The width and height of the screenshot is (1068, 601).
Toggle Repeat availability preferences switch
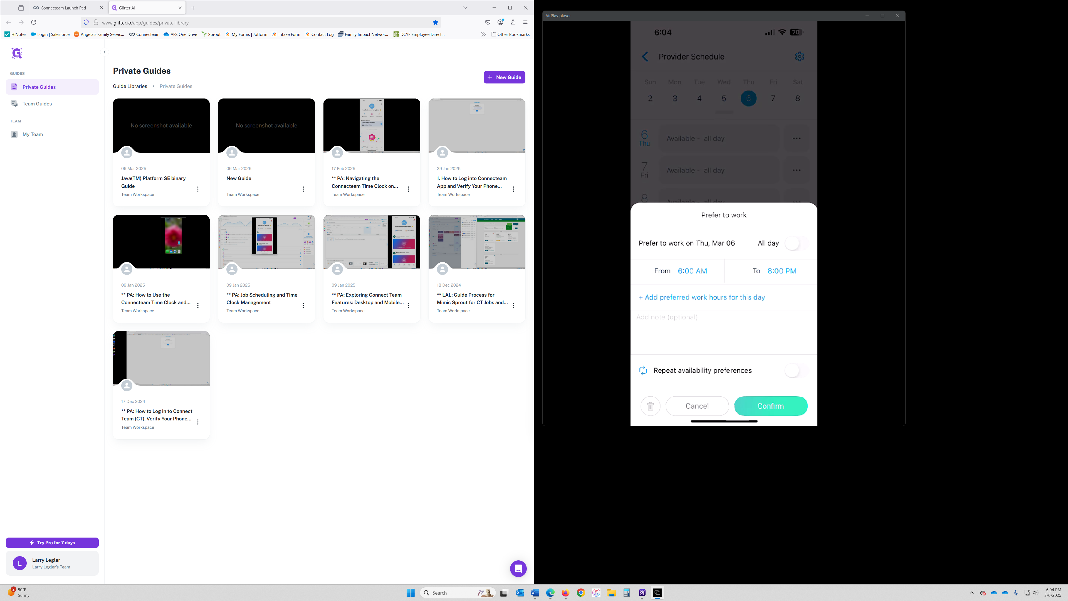796,370
